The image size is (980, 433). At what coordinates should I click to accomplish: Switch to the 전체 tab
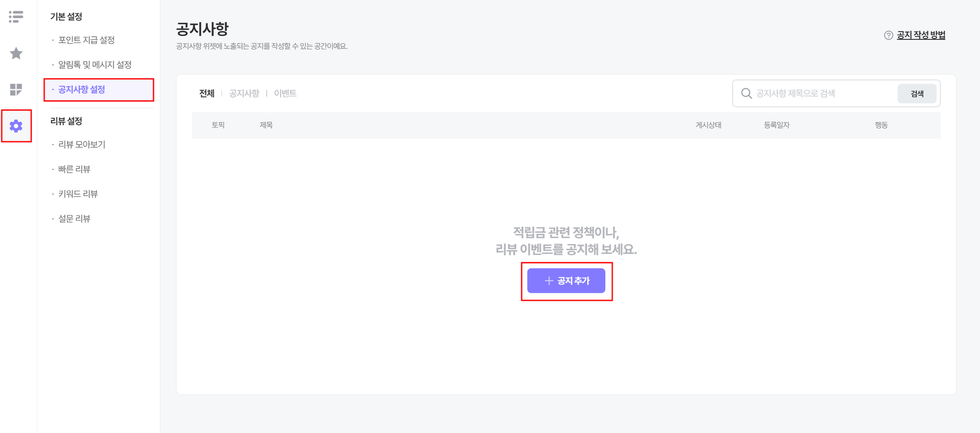pyautogui.click(x=207, y=93)
